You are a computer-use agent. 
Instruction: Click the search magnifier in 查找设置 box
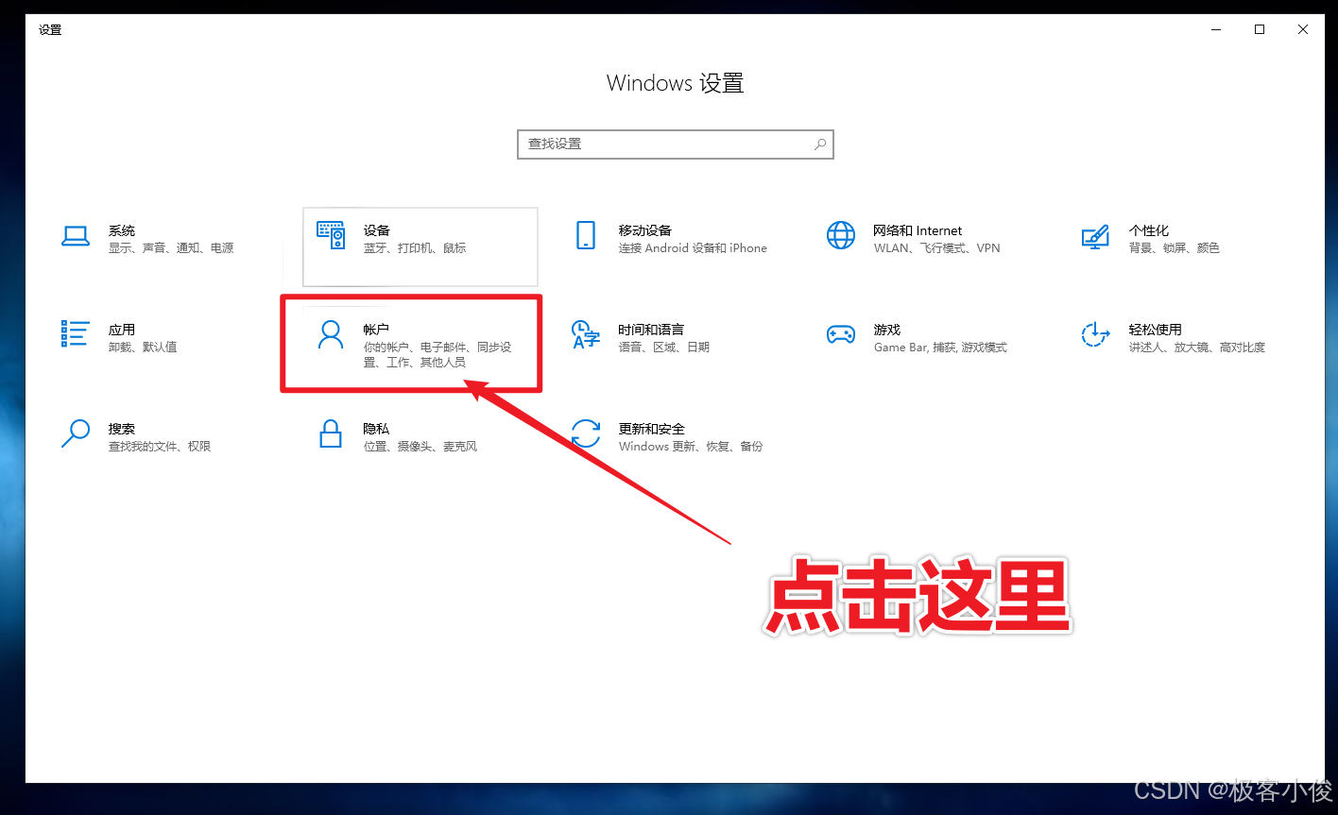tap(820, 144)
